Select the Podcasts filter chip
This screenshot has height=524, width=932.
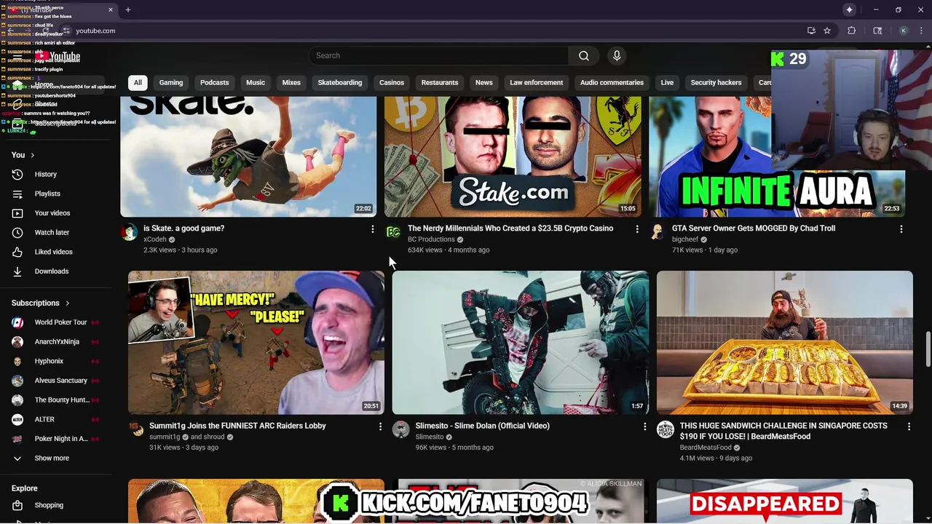pos(215,82)
